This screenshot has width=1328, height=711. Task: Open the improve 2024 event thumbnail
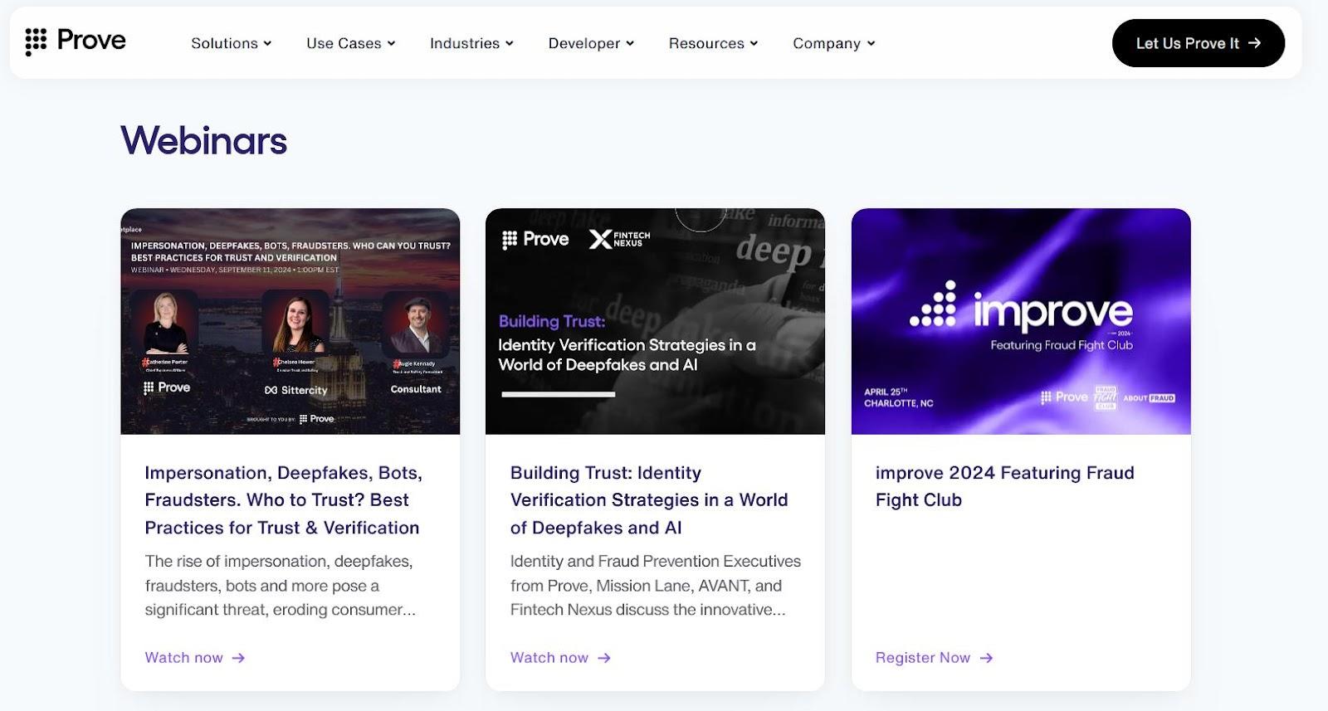tap(1021, 321)
